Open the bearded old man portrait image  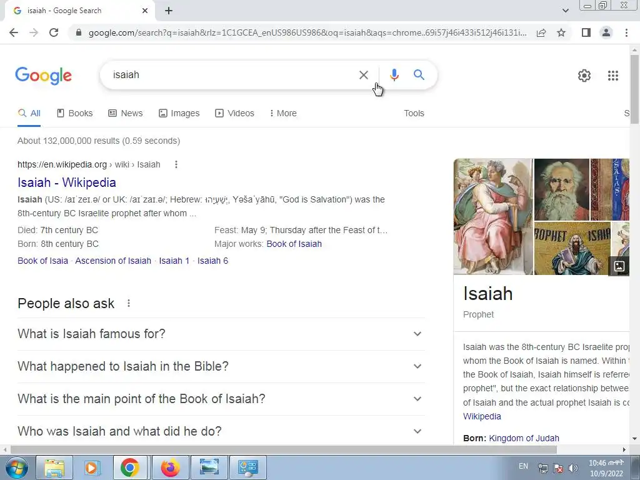(x=562, y=189)
